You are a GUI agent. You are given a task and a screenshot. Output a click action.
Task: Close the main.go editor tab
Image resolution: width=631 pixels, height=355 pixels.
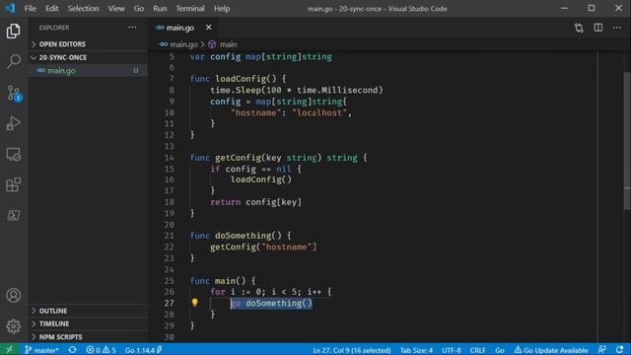[x=208, y=28]
